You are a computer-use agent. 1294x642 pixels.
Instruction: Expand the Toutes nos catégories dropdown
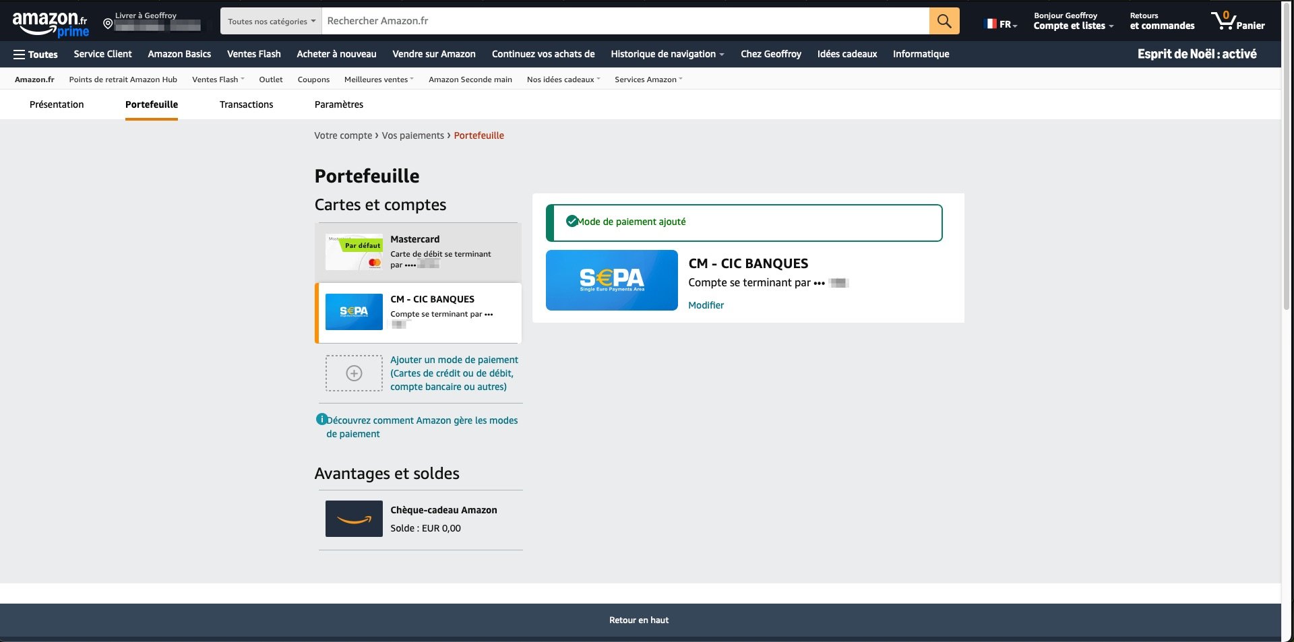click(271, 21)
